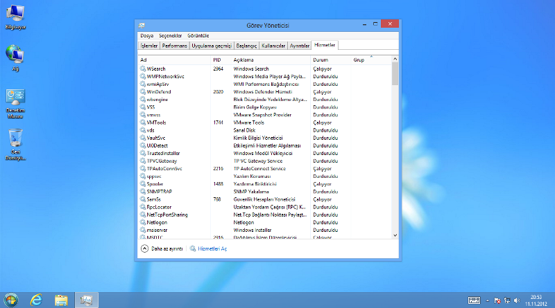Click the gear icon beside SamSs

(143, 199)
